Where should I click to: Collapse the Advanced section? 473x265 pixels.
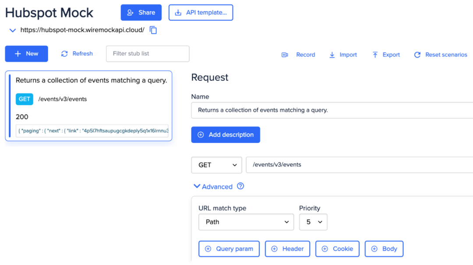click(x=197, y=186)
